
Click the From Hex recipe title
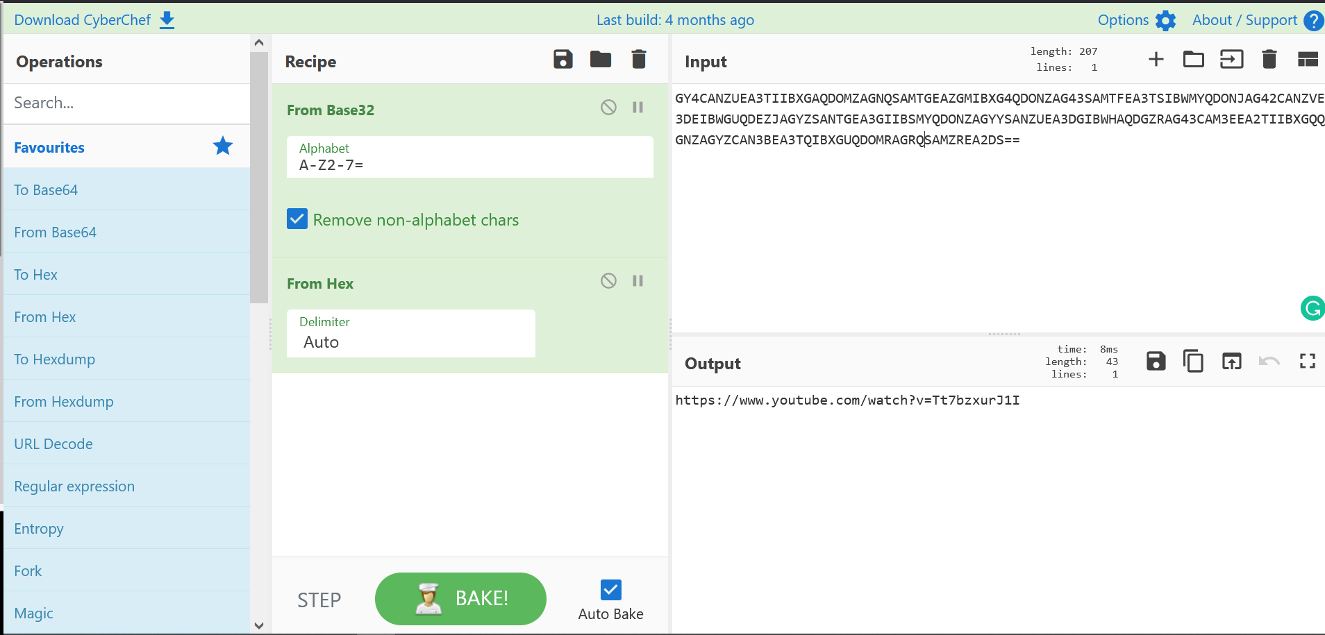pos(320,283)
